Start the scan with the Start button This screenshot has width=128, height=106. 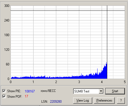[115, 91]
